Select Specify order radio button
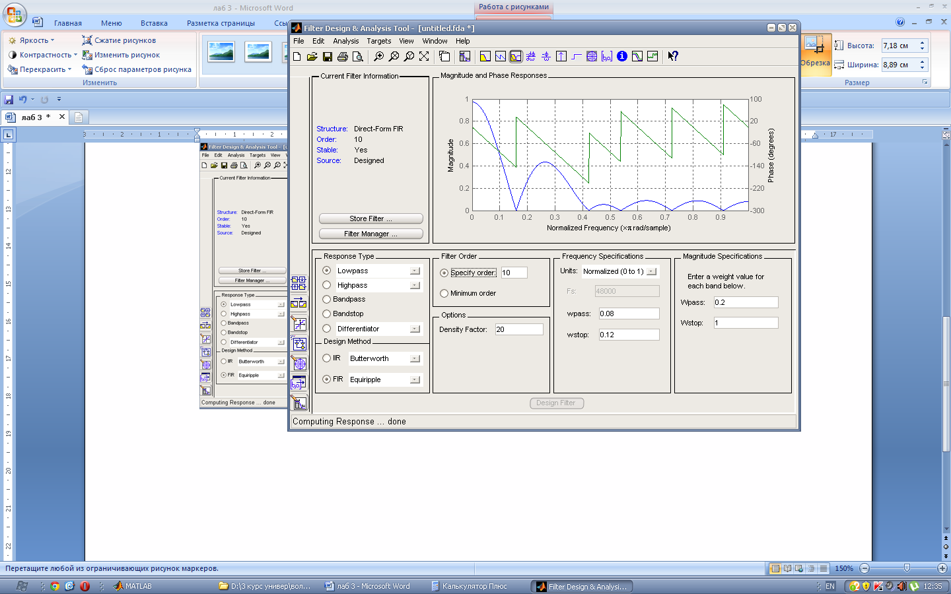Image resolution: width=951 pixels, height=594 pixels. (444, 273)
